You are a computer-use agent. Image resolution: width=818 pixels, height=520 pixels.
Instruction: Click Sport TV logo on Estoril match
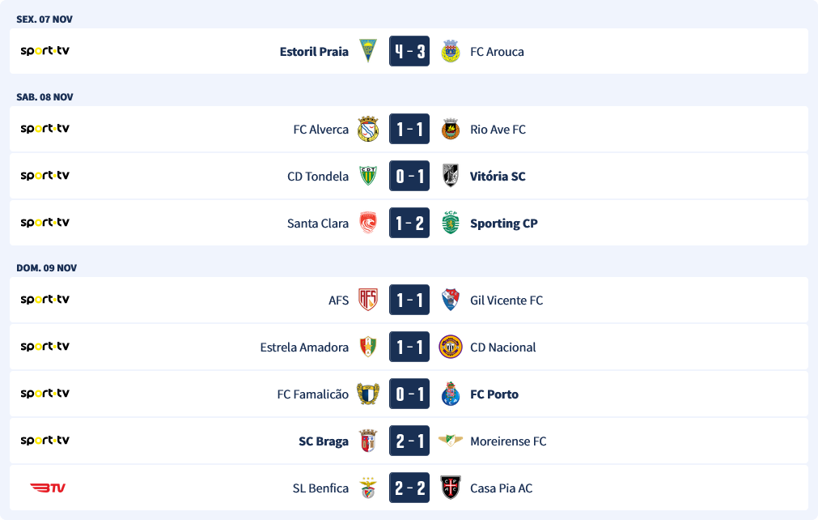[x=45, y=50]
